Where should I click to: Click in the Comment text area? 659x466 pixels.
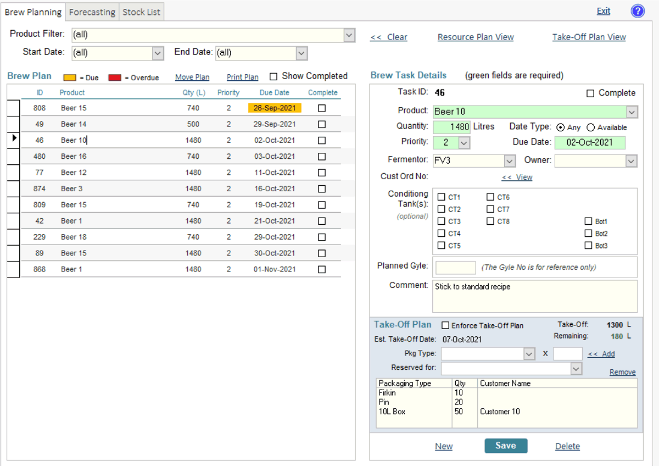534,295
